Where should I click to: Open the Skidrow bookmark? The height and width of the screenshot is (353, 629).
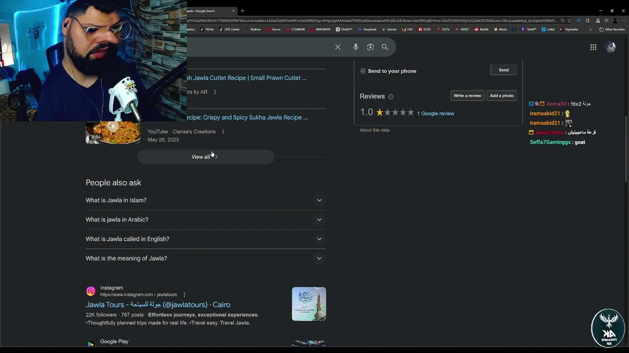(x=253, y=29)
